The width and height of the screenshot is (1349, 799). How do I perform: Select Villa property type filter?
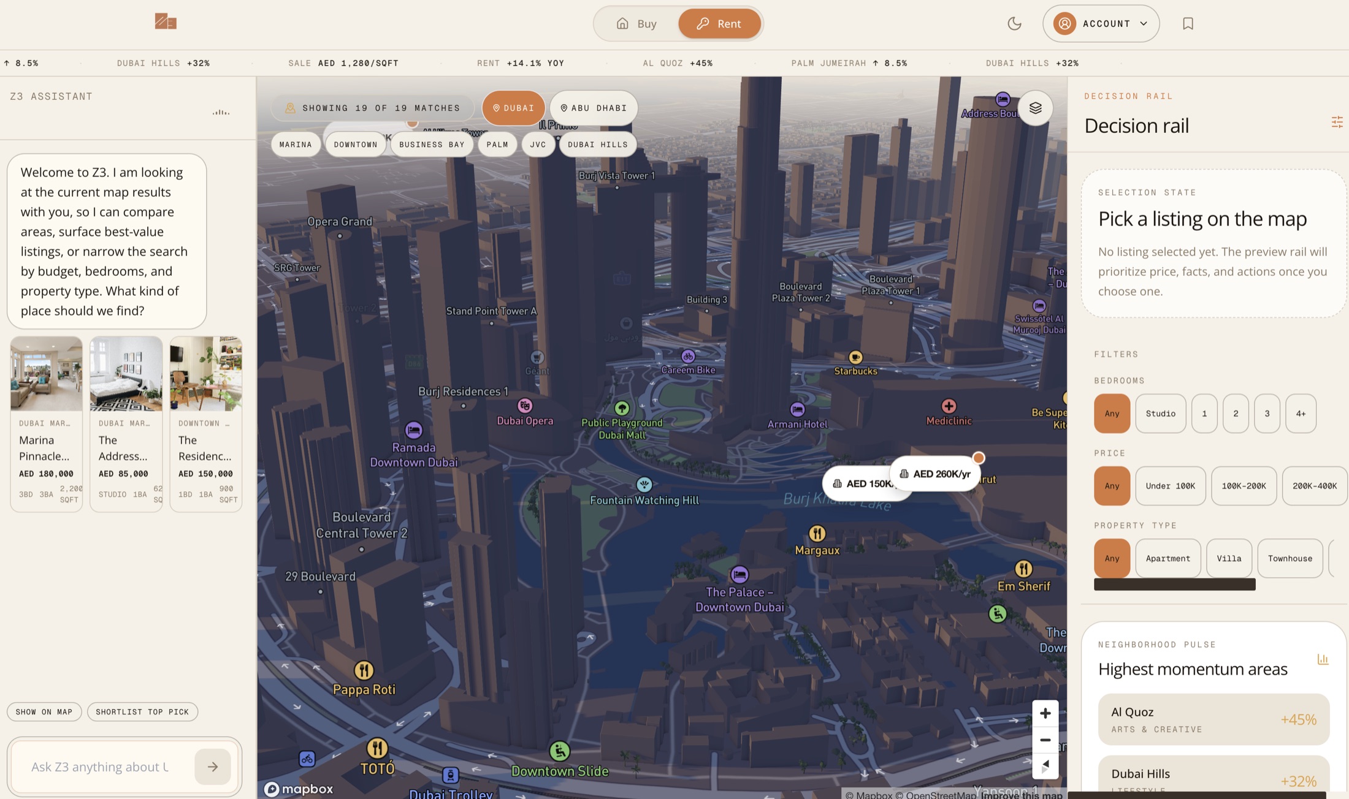pyautogui.click(x=1228, y=558)
